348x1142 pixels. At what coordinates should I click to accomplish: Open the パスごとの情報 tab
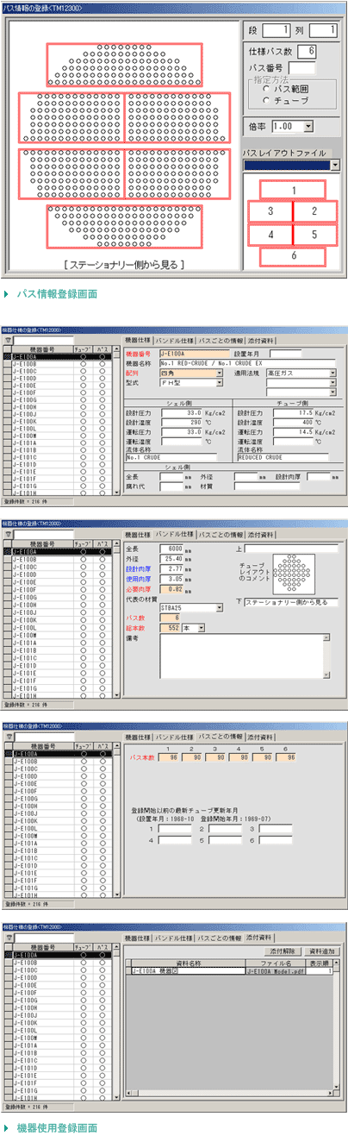pyautogui.click(x=221, y=737)
